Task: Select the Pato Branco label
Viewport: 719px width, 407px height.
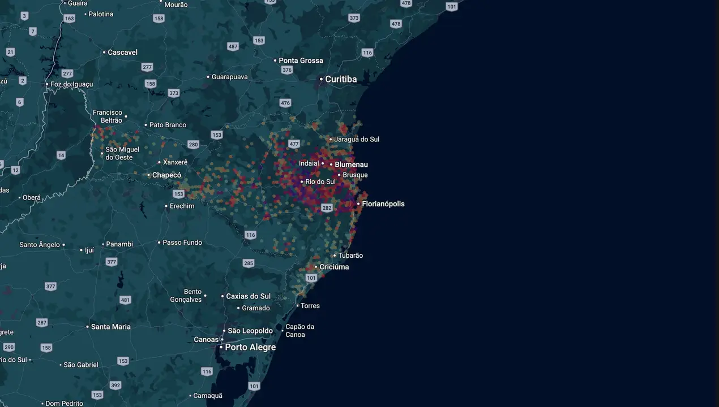Action: [x=168, y=125]
